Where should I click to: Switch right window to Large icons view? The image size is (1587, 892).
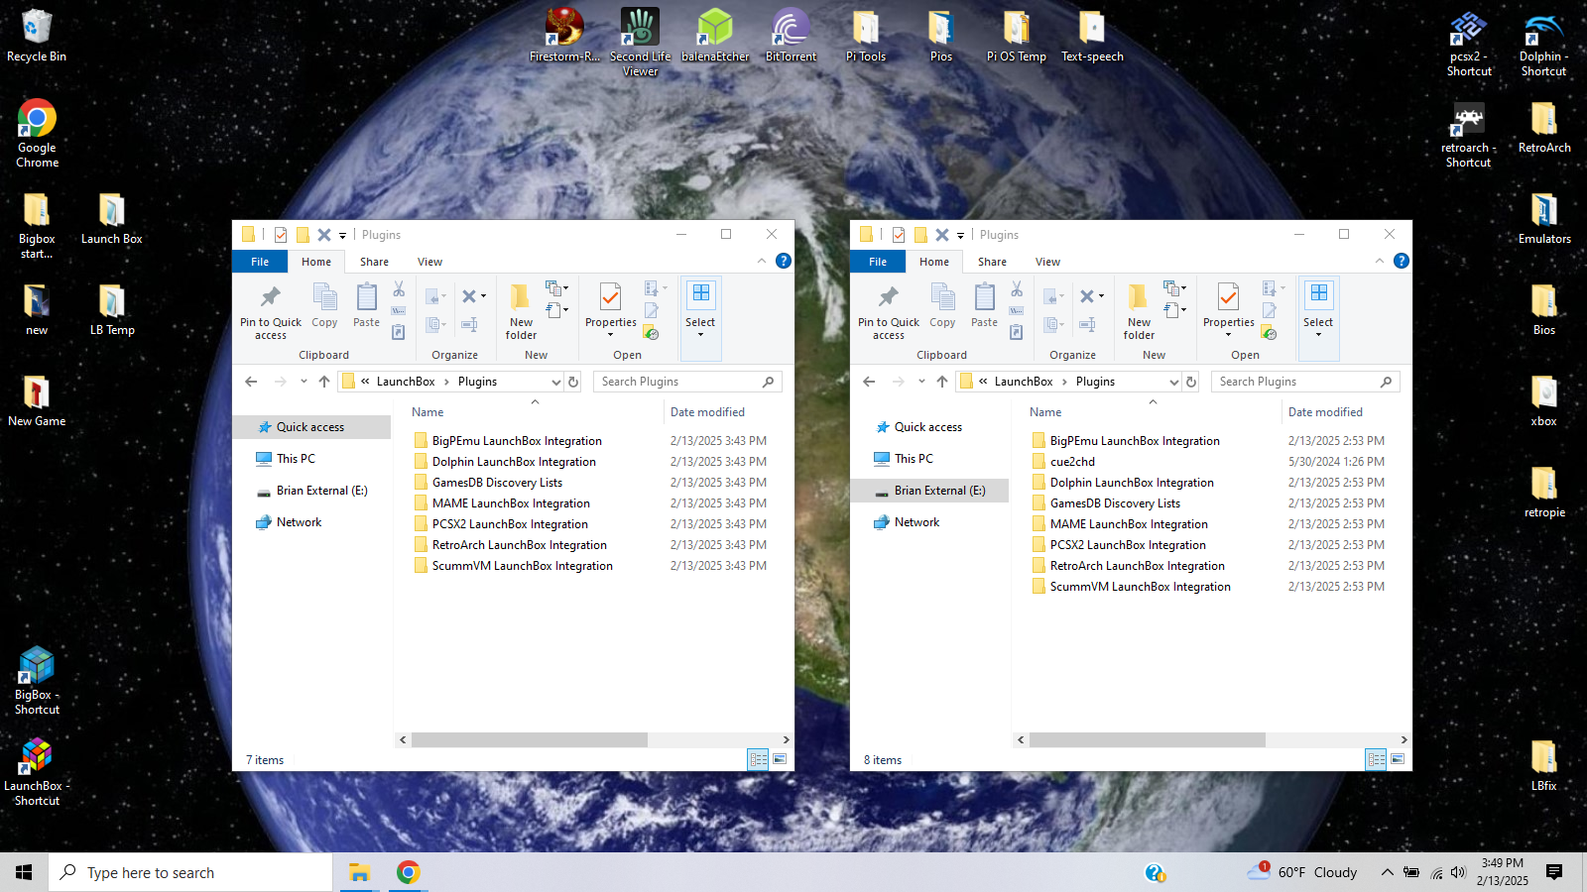[1398, 759]
